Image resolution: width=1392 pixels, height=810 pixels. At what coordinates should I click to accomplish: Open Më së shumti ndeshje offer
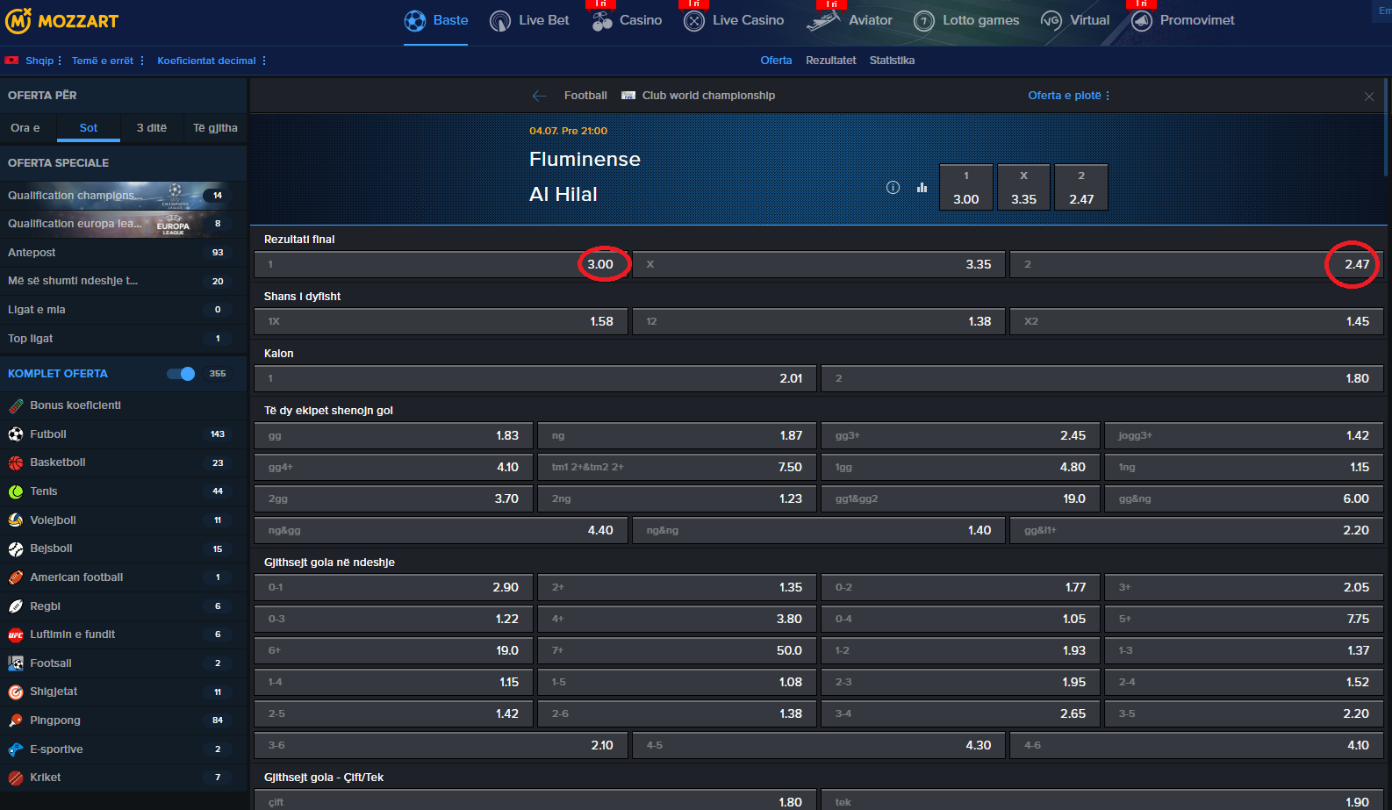[123, 281]
